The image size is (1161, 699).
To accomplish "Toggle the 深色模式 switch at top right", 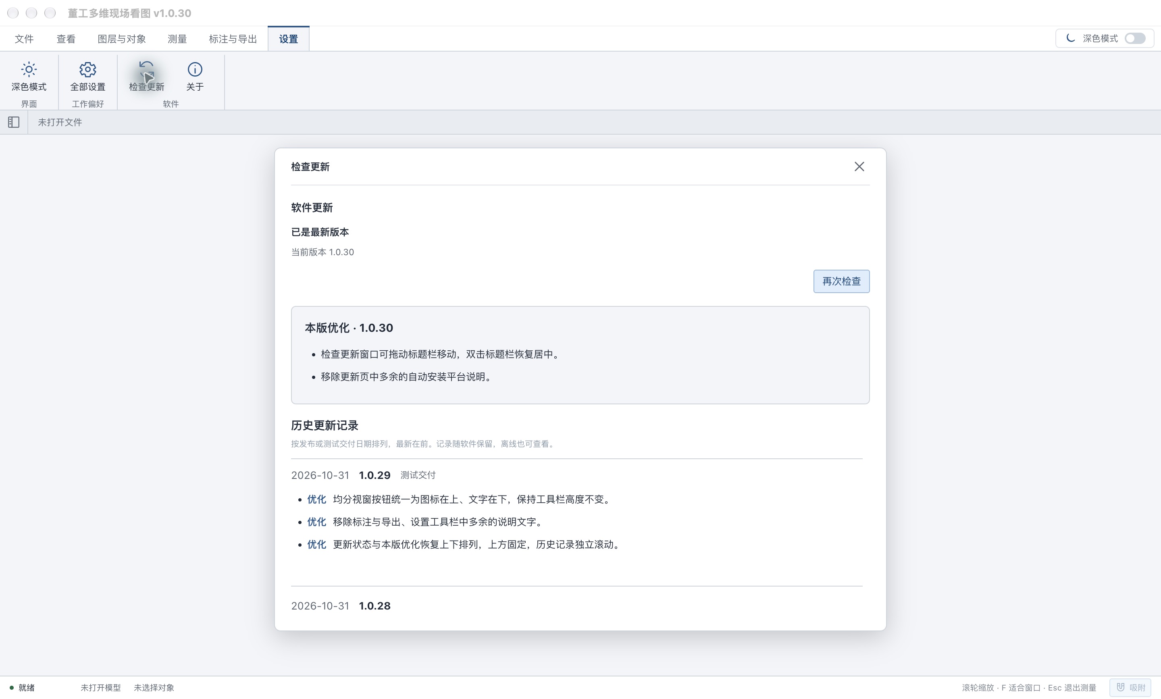I will click(x=1135, y=39).
